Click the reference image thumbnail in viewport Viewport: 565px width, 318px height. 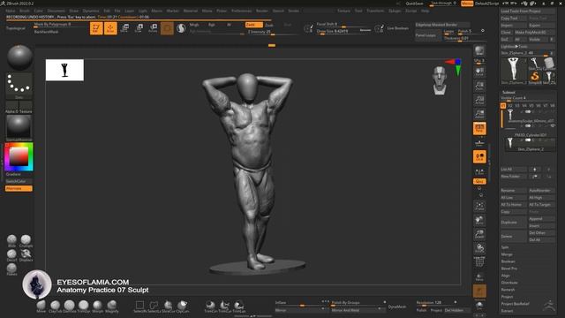(64, 70)
